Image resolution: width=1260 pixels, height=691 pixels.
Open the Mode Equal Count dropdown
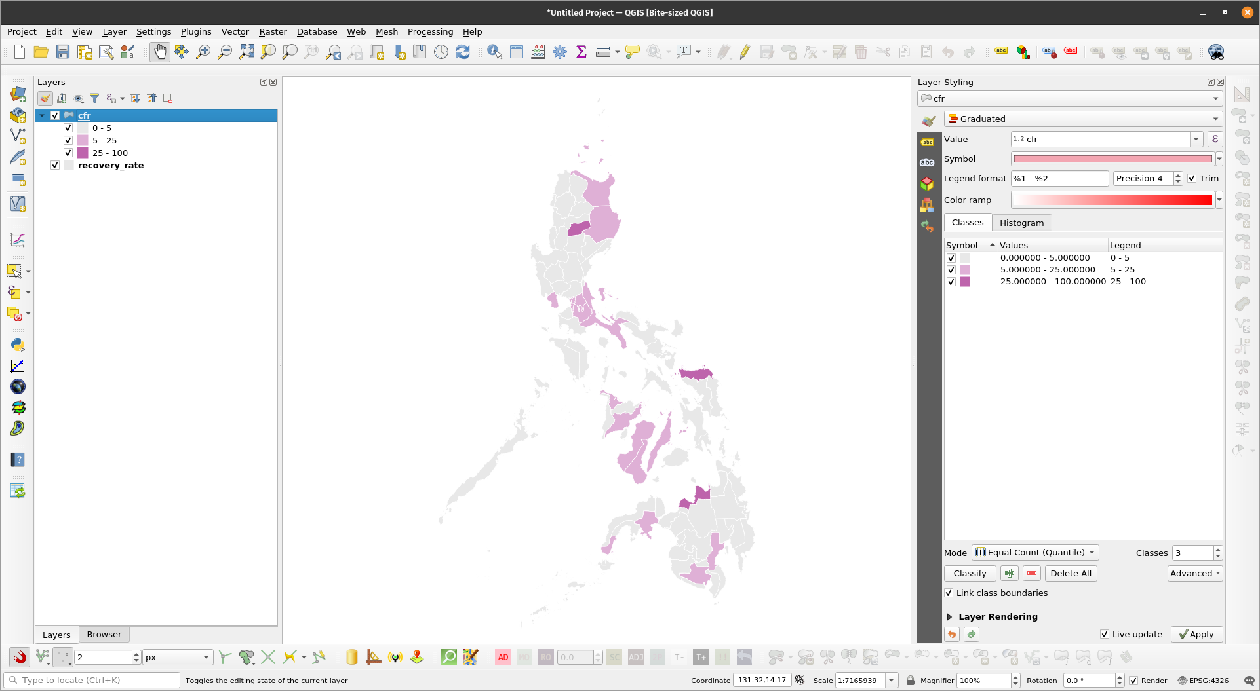(x=1034, y=552)
